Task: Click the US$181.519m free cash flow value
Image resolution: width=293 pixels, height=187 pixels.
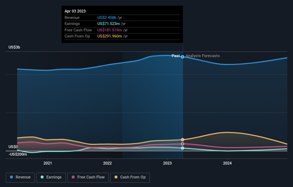Action: tap(110, 30)
